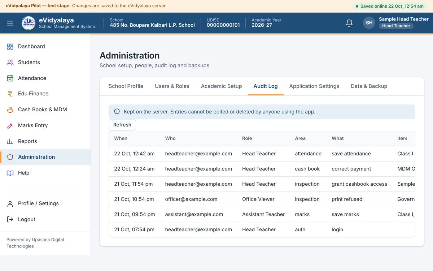Screen dimensions: 433x271
Task: Click the school name 485 No. Boupara Kalbari
Action: [152, 25]
